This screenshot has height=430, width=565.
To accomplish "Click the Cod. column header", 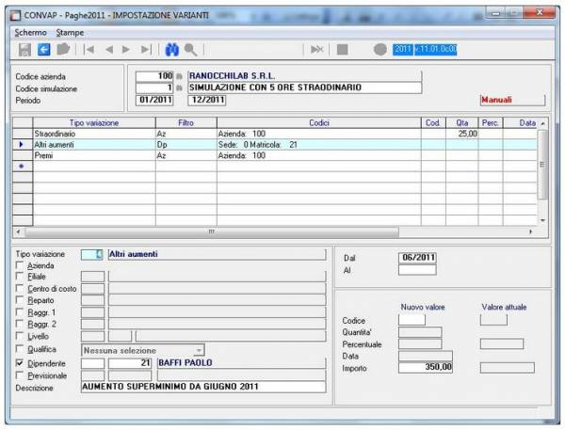I will click(x=433, y=123).
